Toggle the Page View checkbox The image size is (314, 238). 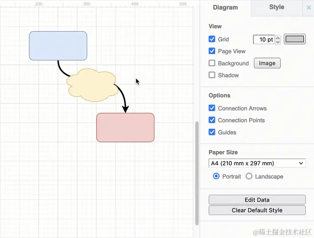click(212, 51)
